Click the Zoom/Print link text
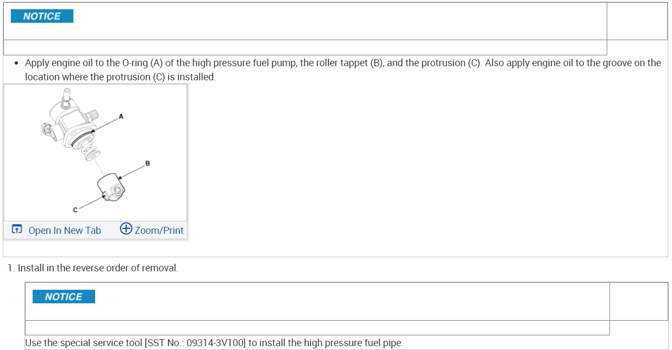The image size is (672, 350). pos(159,230)
